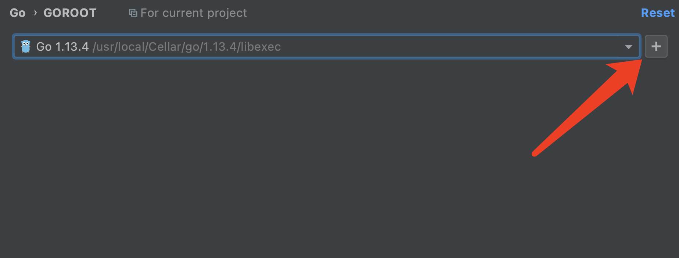Click the "For current project" label

[x=194, y=13]
